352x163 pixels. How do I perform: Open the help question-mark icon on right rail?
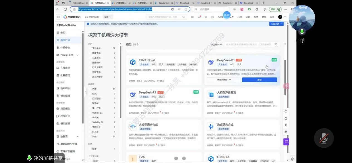click(x=286, y=118)
